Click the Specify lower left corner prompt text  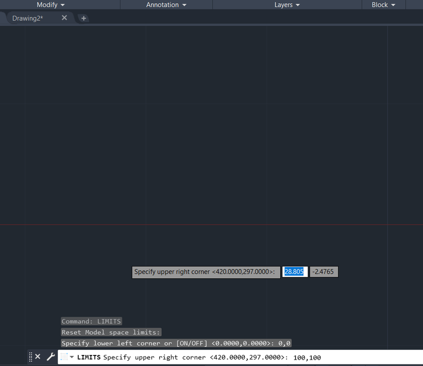tap(174, 343)
